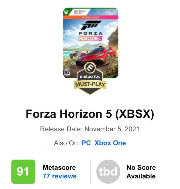Click the gold MUST-PLAY ribbon badge

pyautogui.click(x=90, y=84)
